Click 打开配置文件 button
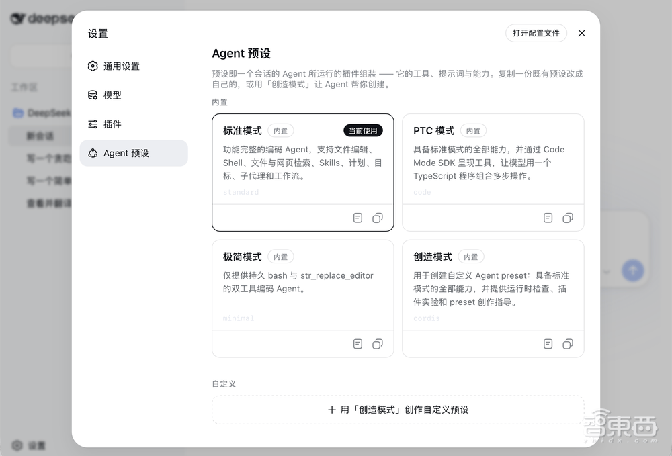Screen dimensions: 672x456 (536, 33)
